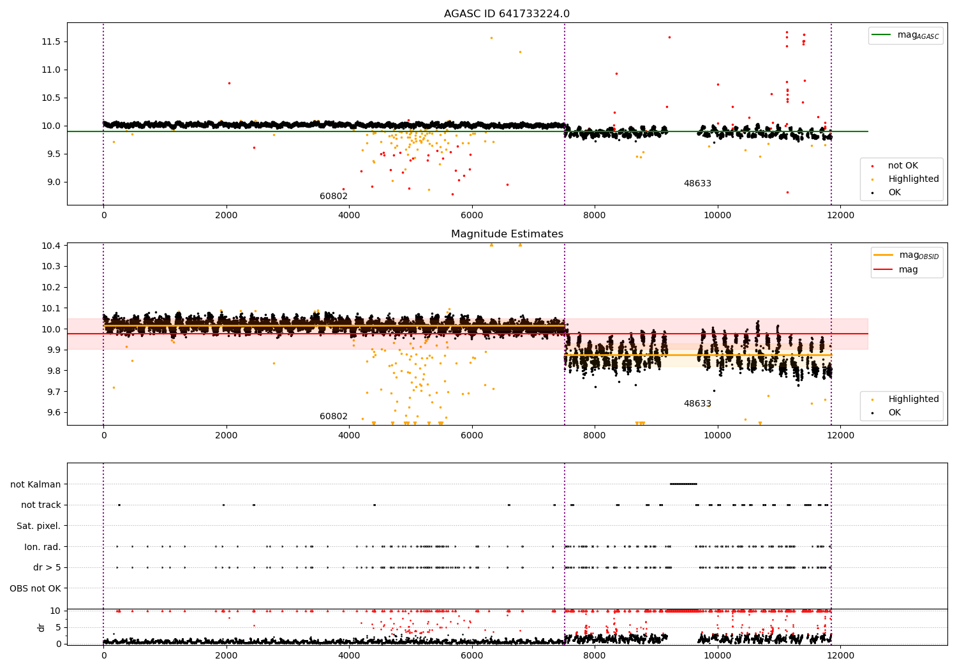Click y-axis tick '10.5' in AGASC plot
Screen dimensions: 957x670
click(x=50, y=98)
